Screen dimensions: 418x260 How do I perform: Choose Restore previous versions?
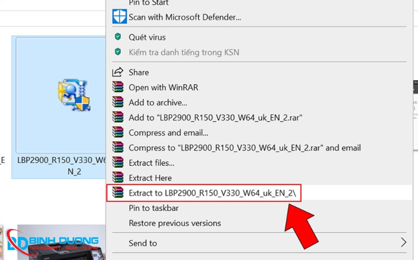(x=175, y=223)
